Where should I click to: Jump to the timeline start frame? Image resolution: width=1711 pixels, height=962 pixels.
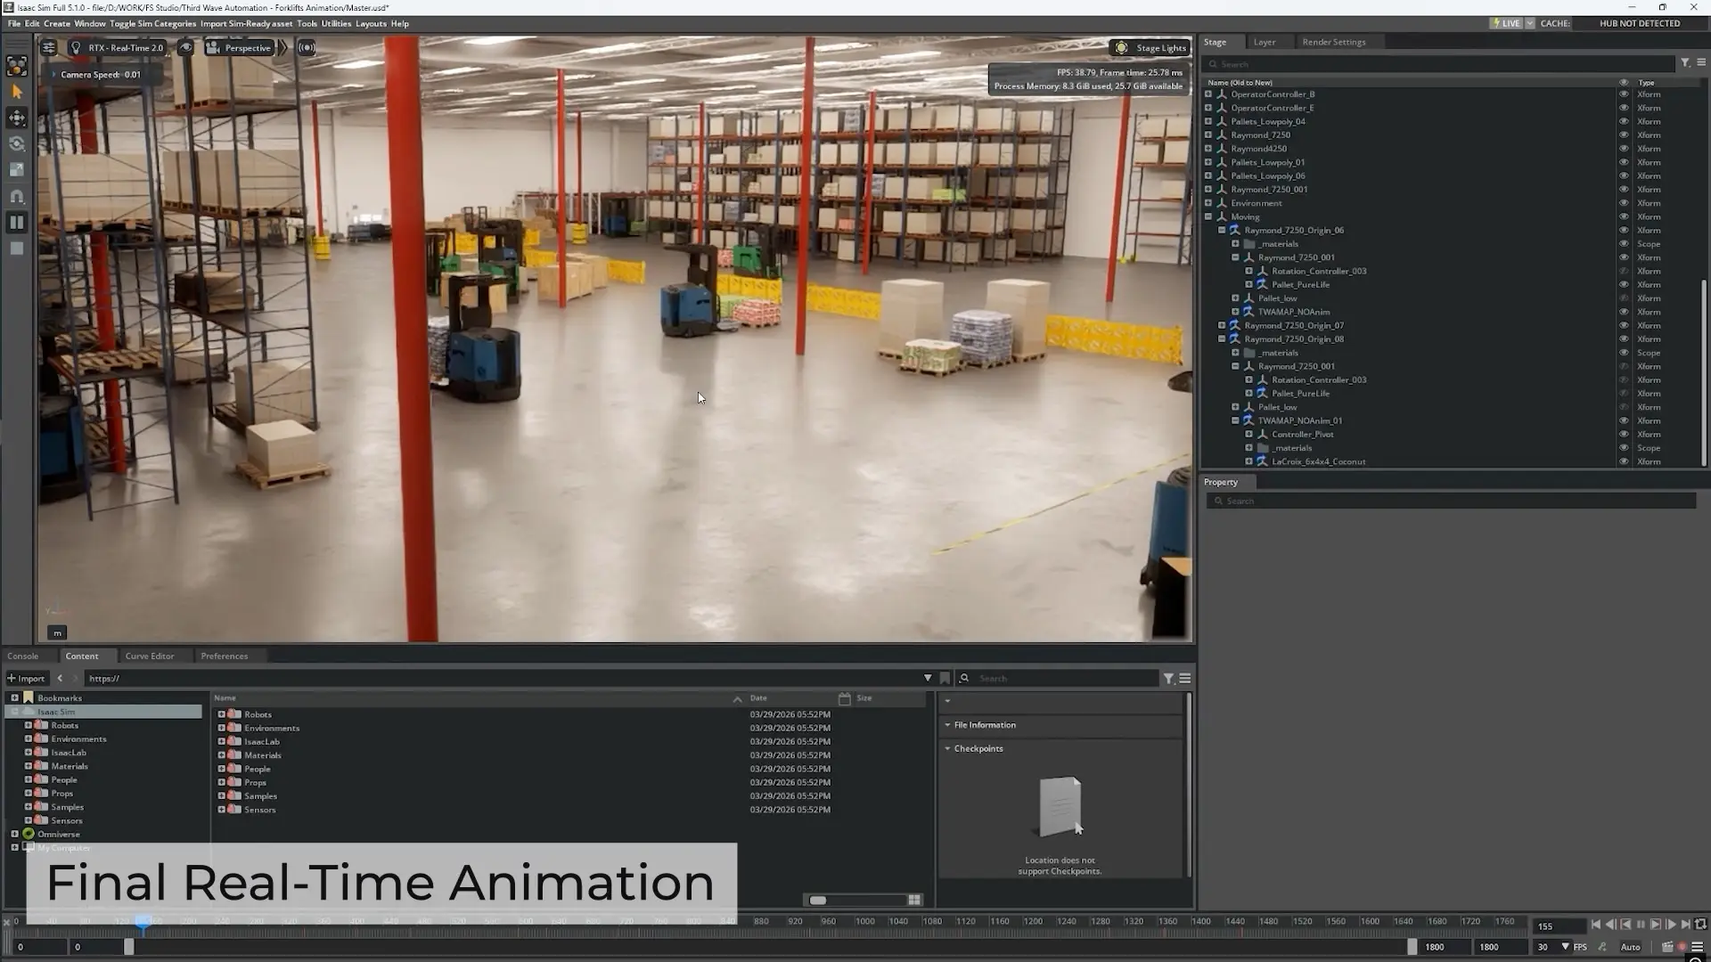tap(1595, 925)
